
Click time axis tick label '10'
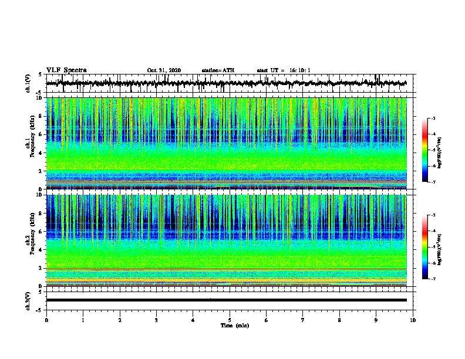[413, 320]
